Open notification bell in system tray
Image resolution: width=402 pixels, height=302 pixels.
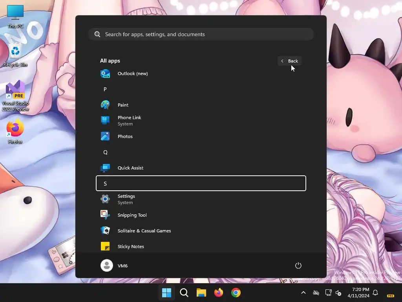click(375, 293)
